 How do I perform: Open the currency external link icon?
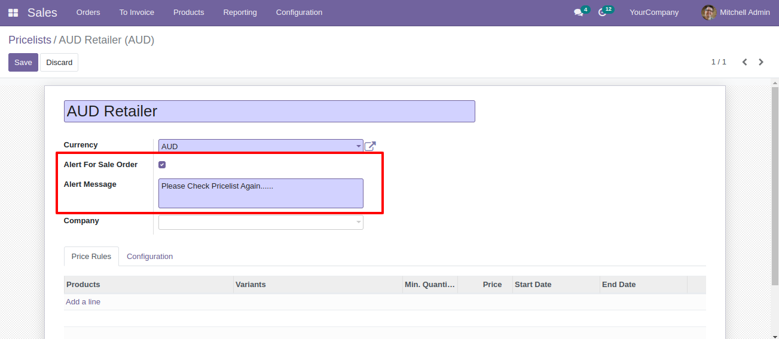point(370,146)
